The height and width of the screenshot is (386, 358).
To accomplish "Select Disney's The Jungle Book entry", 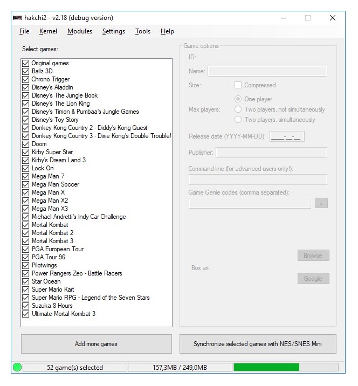I will click(65, 95).
